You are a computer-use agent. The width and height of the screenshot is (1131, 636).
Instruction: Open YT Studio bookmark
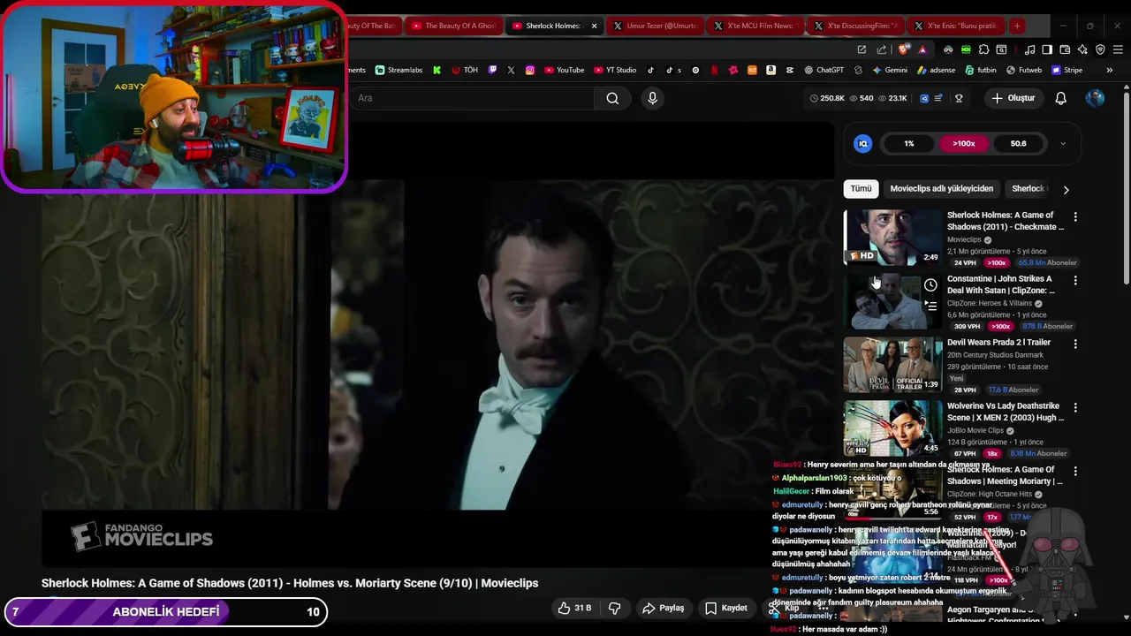tap(615, 70)
